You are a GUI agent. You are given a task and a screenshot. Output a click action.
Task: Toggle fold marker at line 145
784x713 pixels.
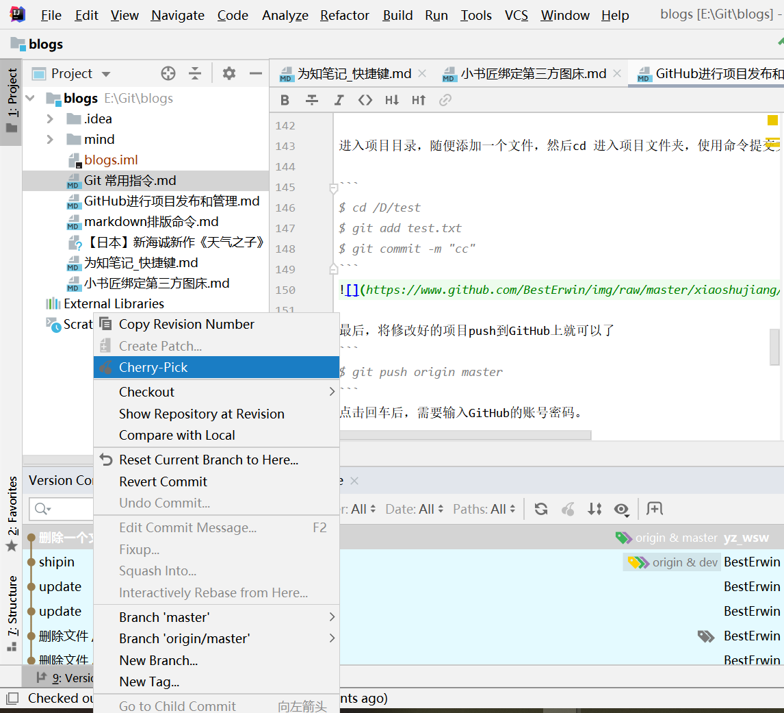(x=333, y=188)
